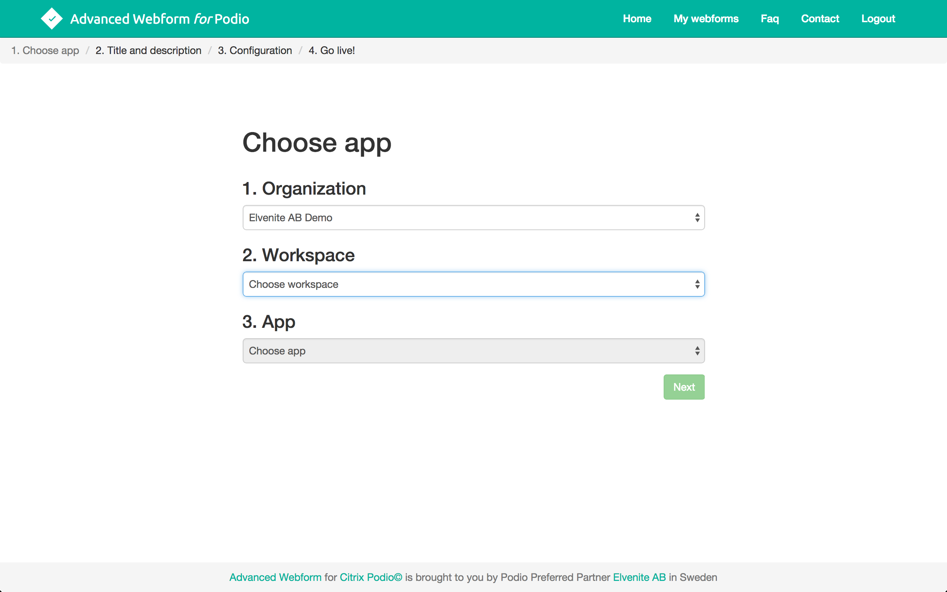Go to My webforms page

705,19
